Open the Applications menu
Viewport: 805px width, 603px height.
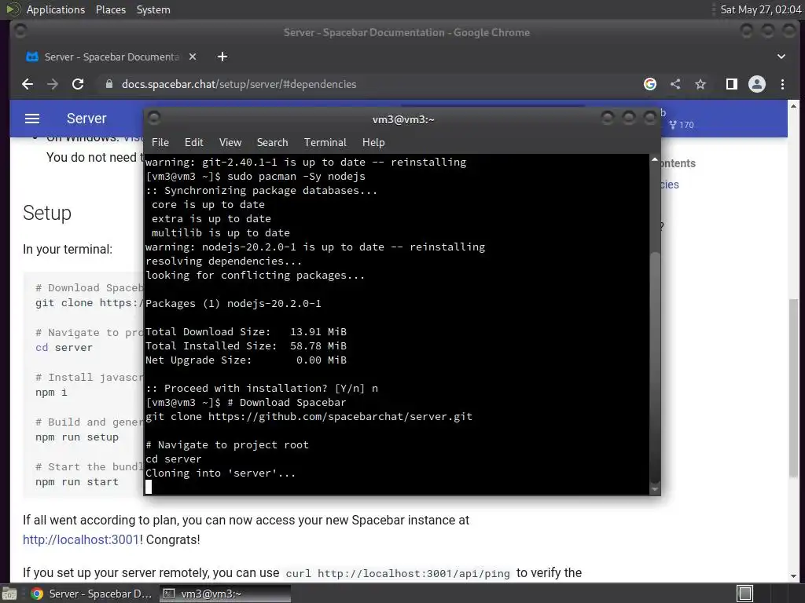56,9
